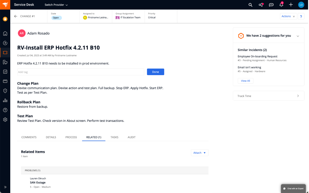
Task: Open the Employee On-boarding Request incident
Action: [x=257, y=56]
